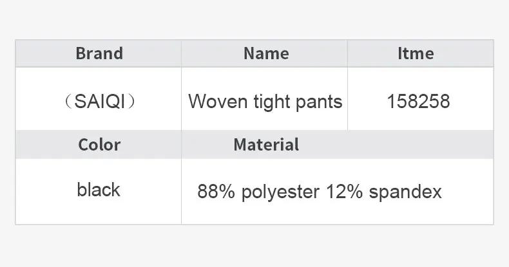
Task: Click the Brand column header
Action: point(99,53)
